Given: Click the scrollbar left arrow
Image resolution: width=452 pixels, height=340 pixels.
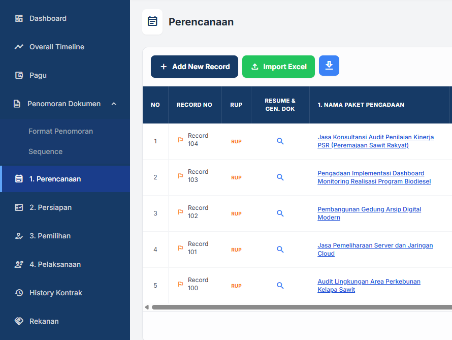Looking at the screenshot, I should pos(147,307).
